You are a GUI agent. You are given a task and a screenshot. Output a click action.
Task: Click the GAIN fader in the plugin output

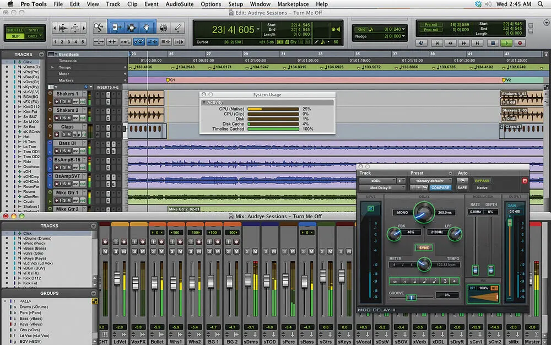point(510,222)
